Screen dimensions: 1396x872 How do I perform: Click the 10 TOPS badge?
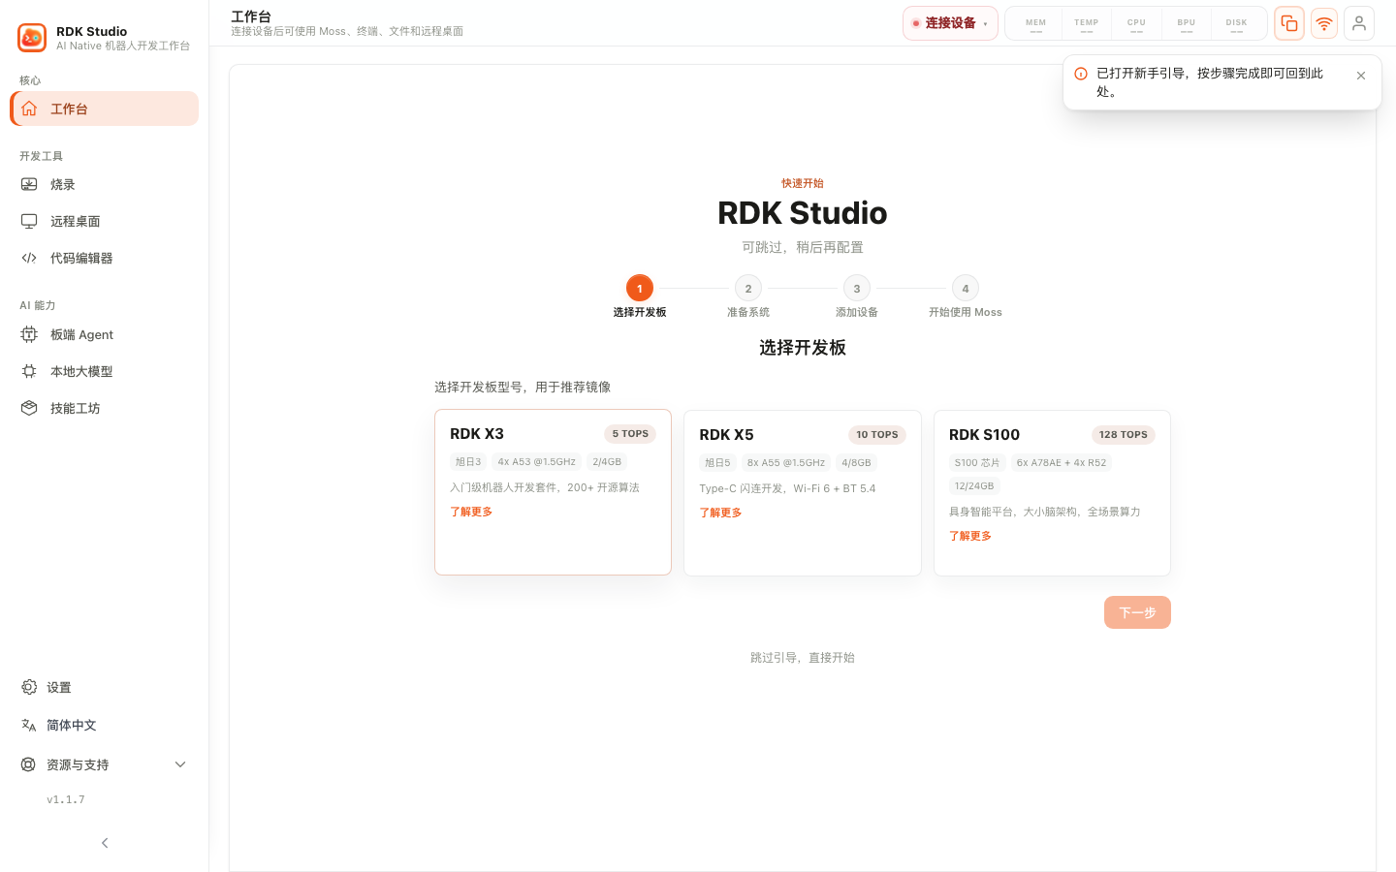877,435
